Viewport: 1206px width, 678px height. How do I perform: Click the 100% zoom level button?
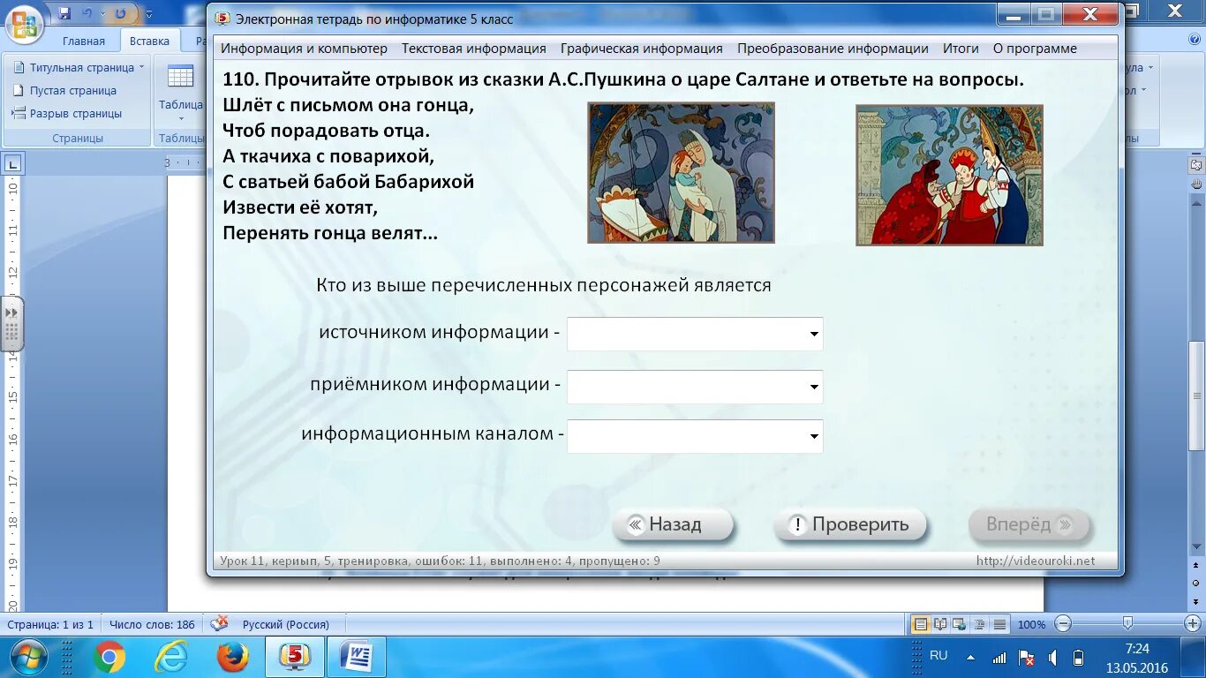pyautogui.click(x=1031, y=624)
